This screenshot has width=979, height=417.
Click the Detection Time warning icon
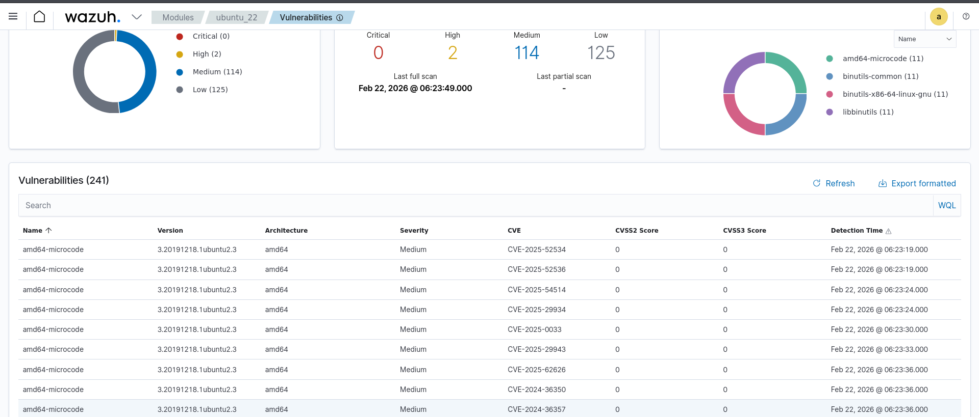(x=889, y=231)
